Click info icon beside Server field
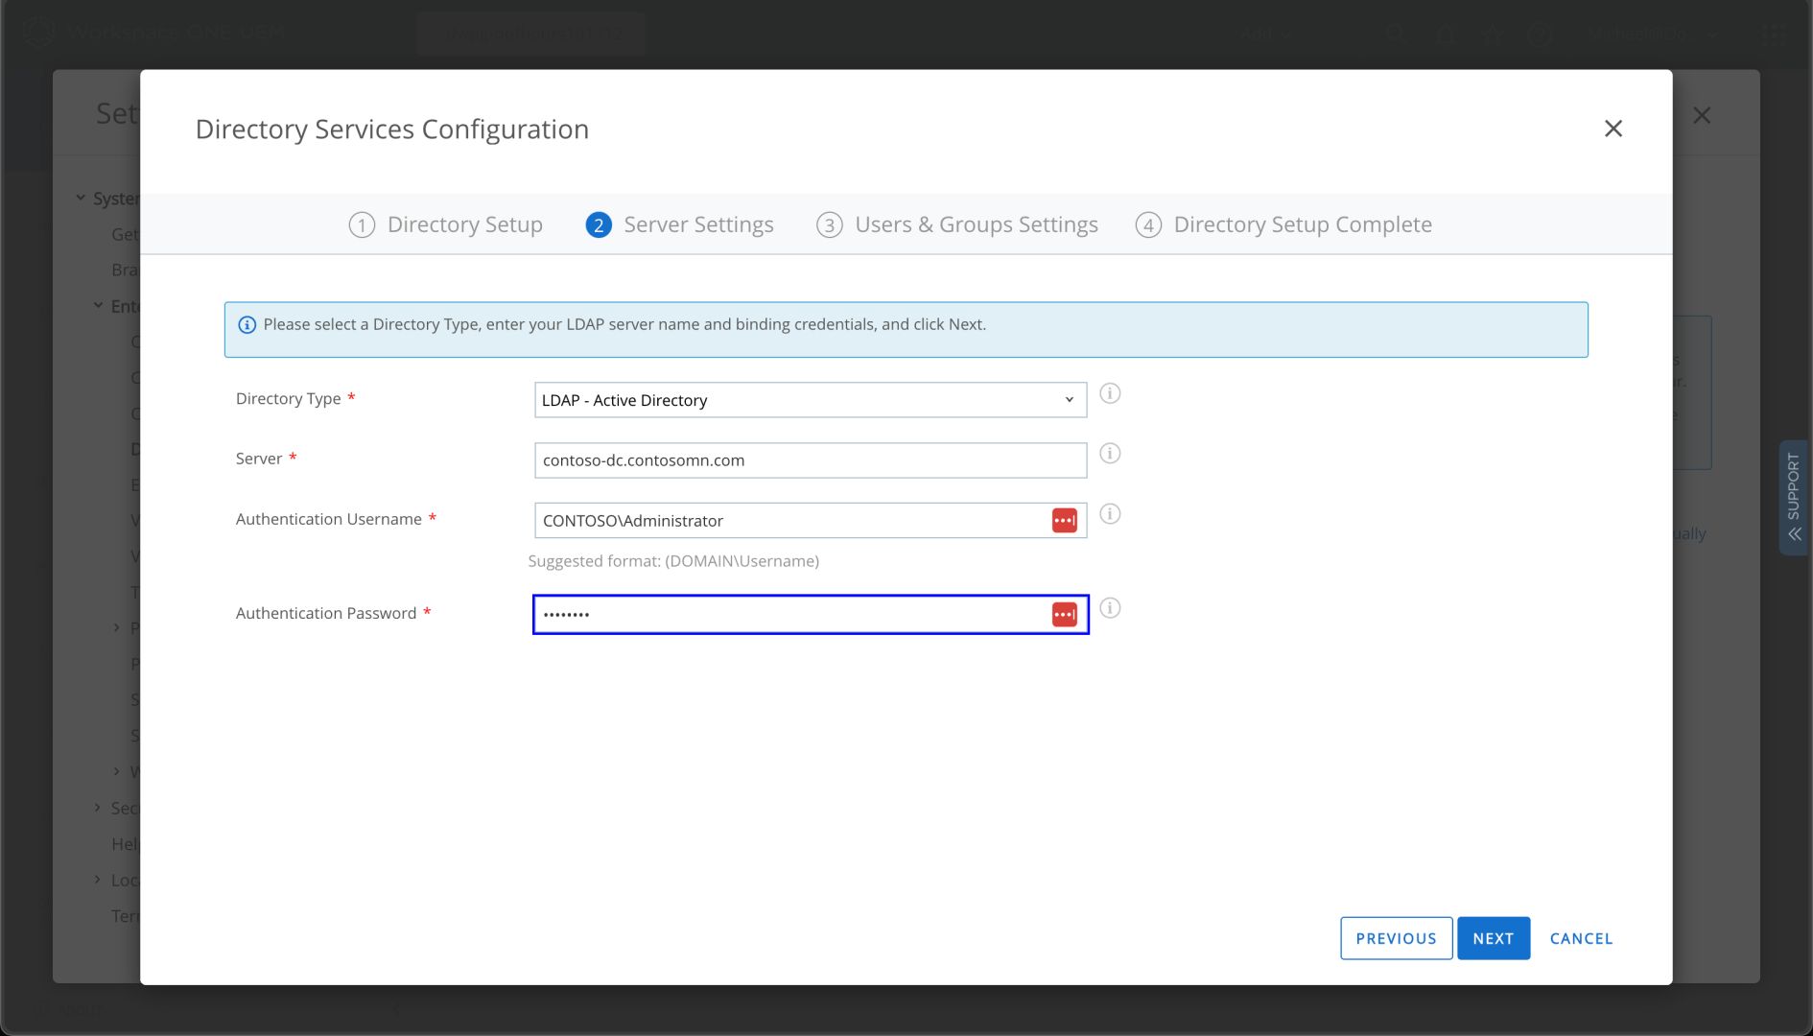 [1110, 454]
